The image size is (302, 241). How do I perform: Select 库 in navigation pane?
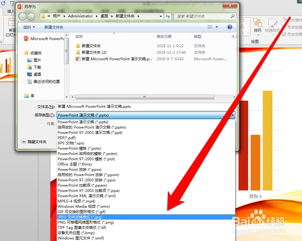click(29, 96)
